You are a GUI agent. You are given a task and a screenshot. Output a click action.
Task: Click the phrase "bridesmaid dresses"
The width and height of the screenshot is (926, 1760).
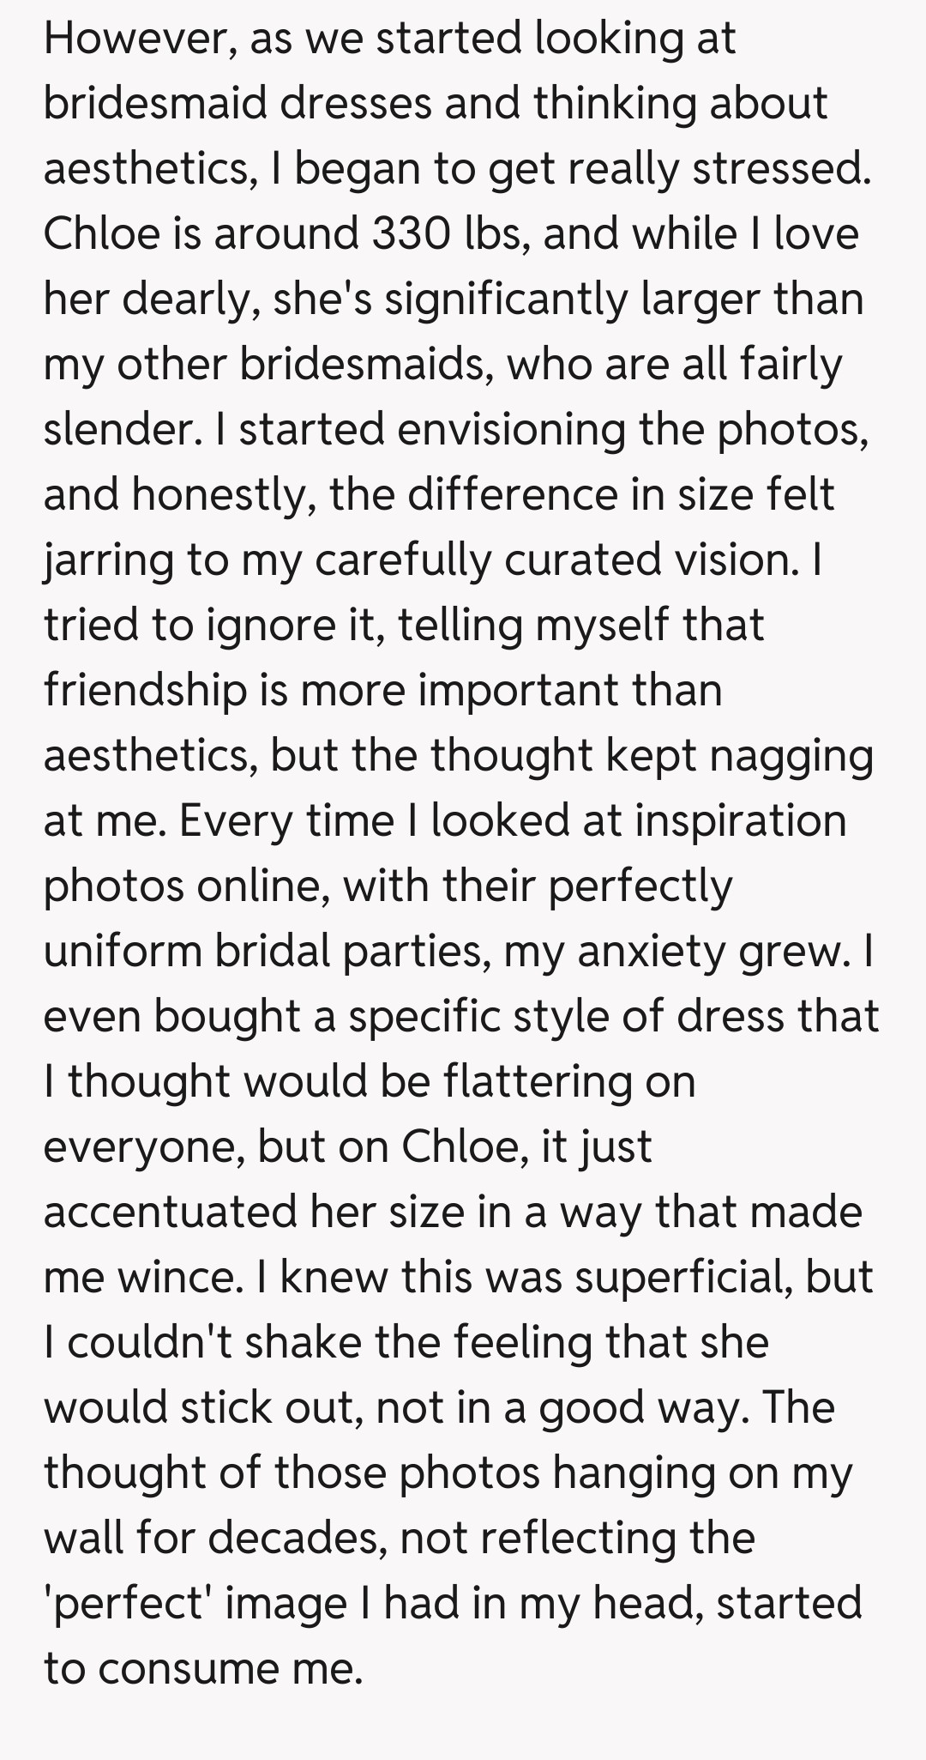pos(238,104)
